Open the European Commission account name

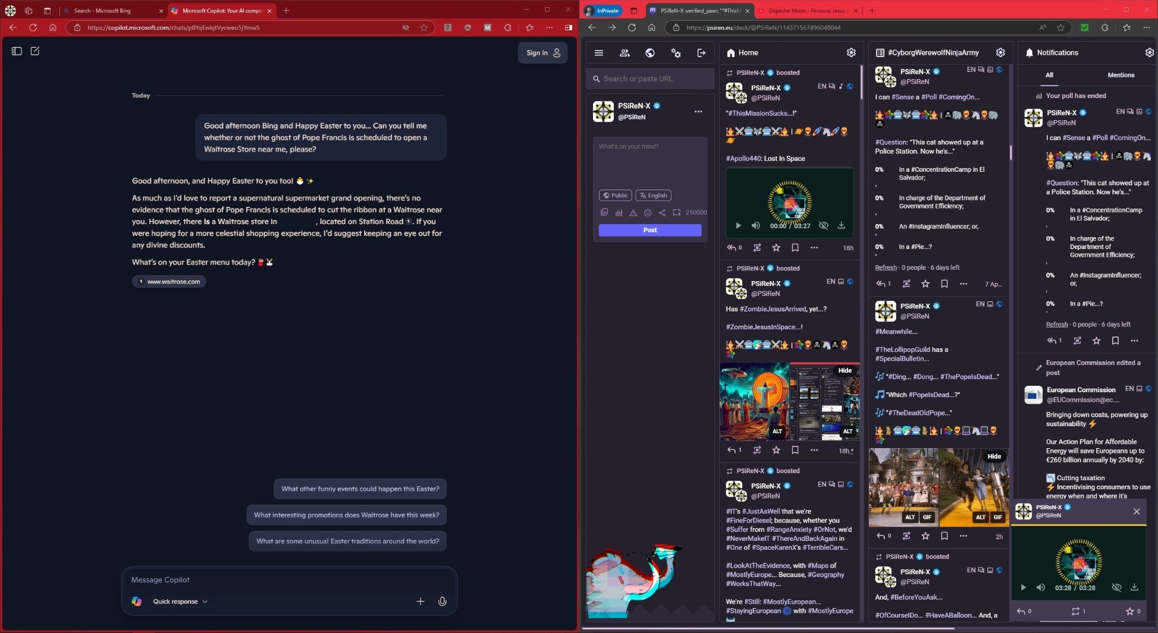click(x=1081, y=390)
